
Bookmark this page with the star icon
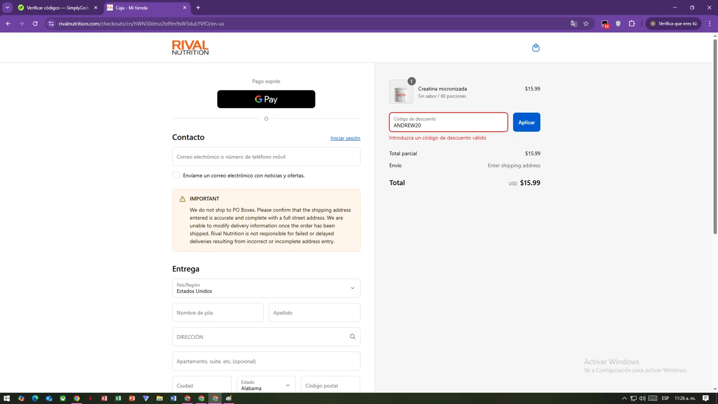point(586,23)
